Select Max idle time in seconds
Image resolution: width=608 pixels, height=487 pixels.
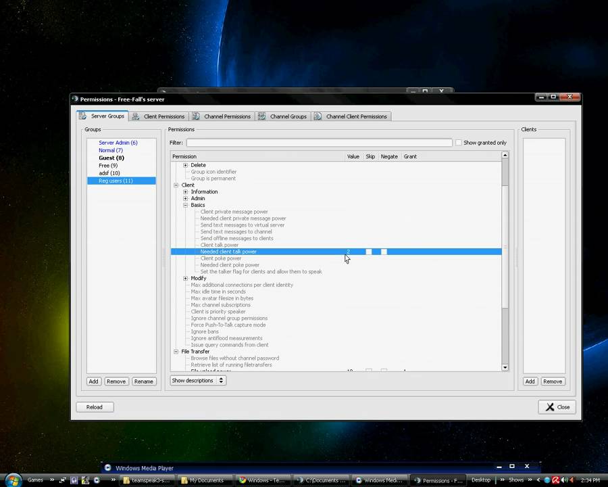click(x=218, y=292)
